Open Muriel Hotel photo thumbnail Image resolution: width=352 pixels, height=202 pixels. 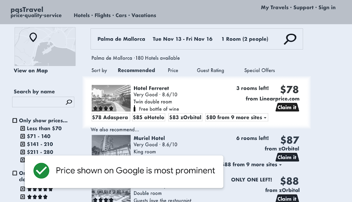[x=111, y=145]
